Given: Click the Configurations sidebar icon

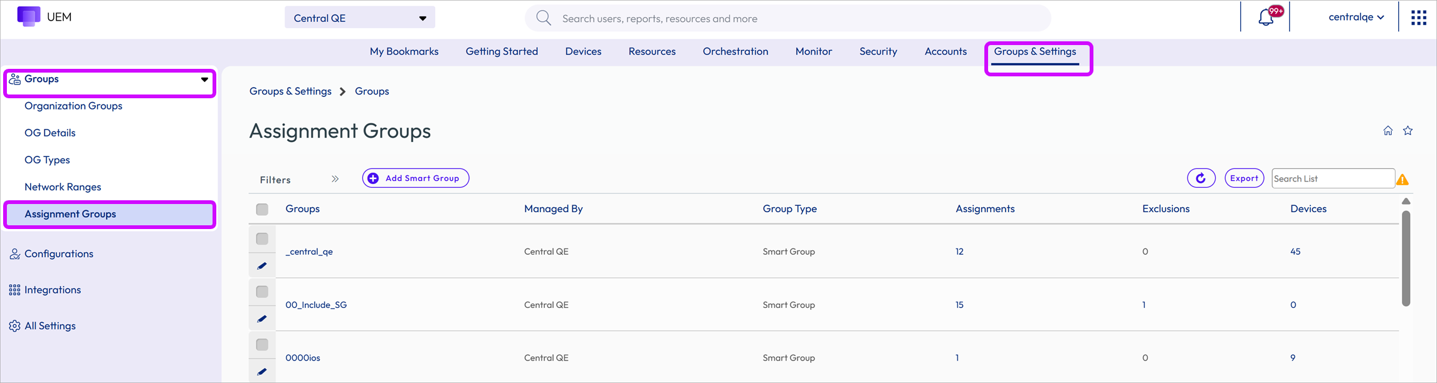Looking at the screenshot, I should 15,254.
